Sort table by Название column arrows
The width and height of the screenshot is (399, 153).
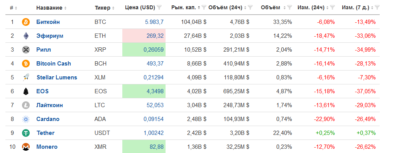pos(65,8)
